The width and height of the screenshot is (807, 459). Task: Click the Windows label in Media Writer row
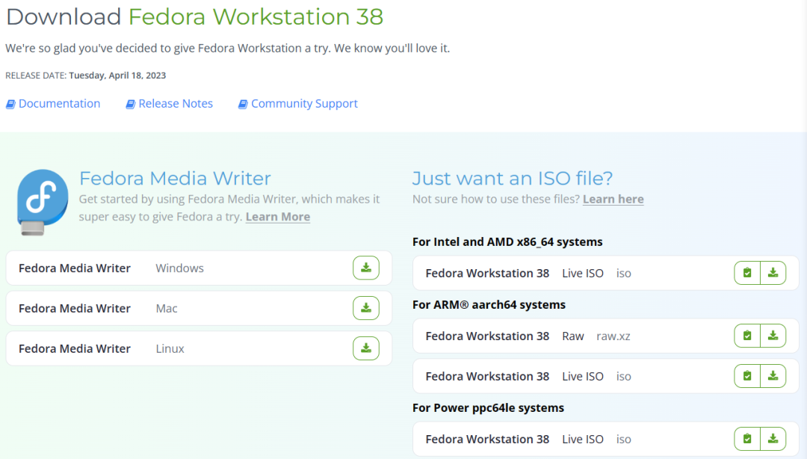tap(179, 268)
